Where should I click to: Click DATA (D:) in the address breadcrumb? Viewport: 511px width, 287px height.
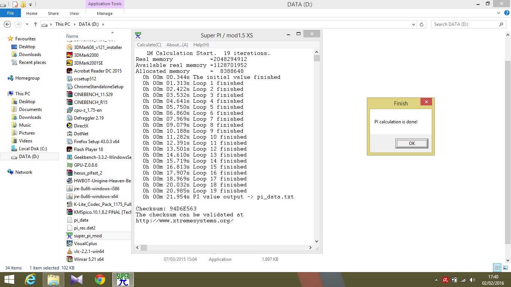pos(89,24)
